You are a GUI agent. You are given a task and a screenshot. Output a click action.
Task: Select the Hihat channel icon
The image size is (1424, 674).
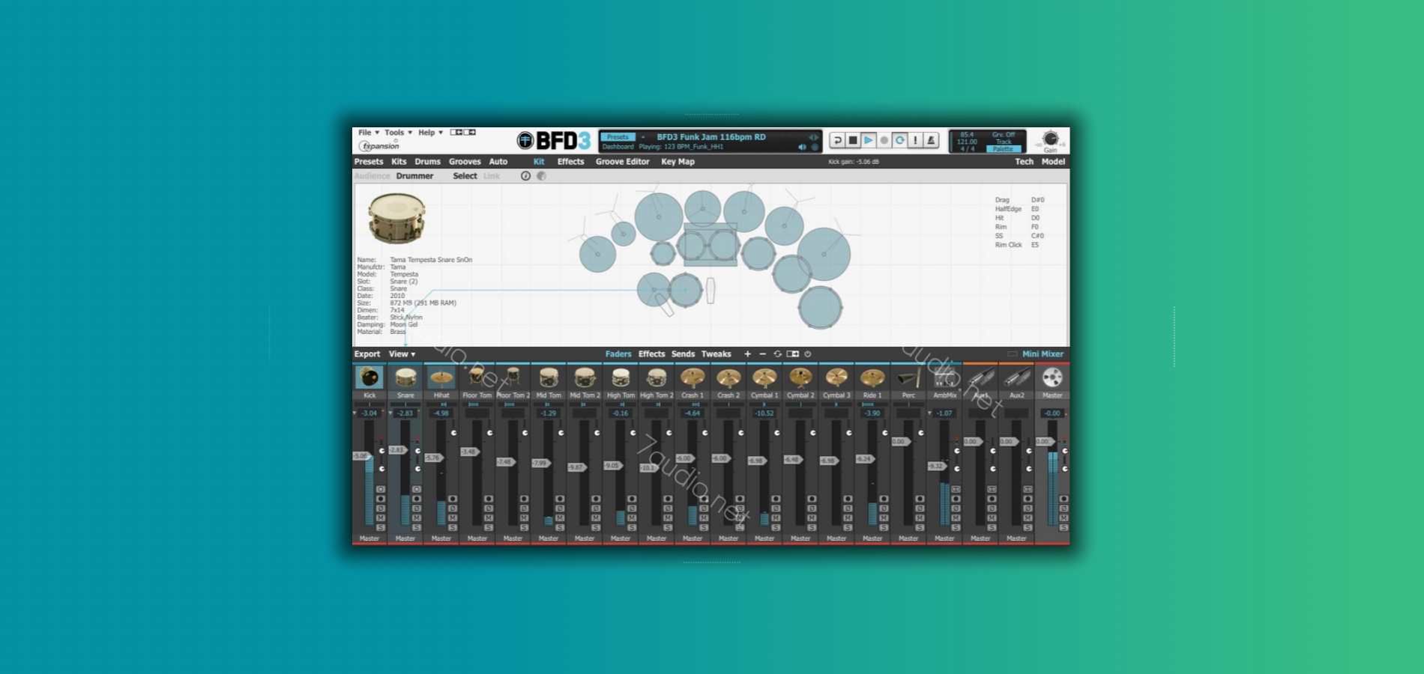(x=441, y=377)
